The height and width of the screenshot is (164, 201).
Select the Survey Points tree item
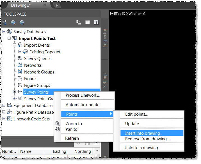(36, 92)
